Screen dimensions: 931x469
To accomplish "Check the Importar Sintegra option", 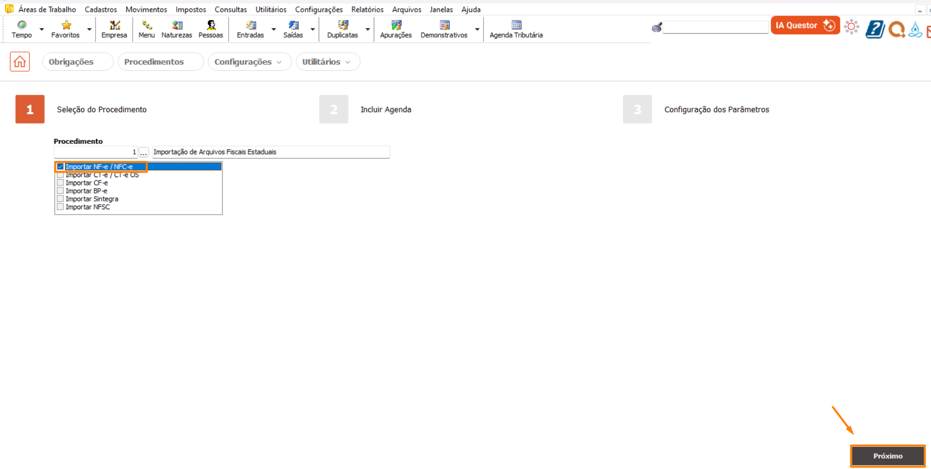I will coord(60,199).
